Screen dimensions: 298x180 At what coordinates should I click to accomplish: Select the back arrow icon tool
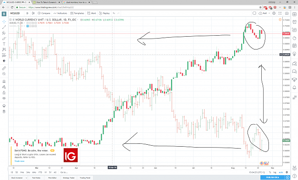(4, 61)
